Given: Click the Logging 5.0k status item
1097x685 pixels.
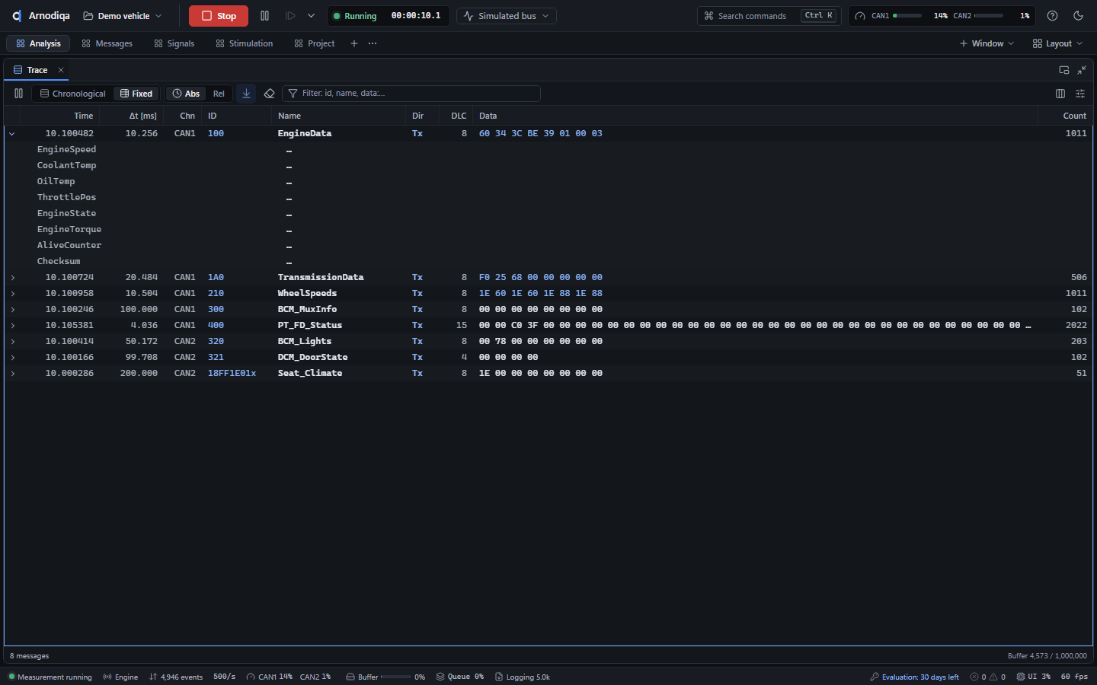Looking at the screenshot, I should click(523, 677).
